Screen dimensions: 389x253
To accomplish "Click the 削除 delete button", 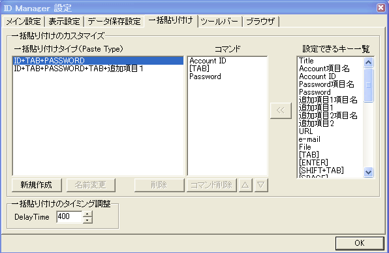I will click(x=159, y=185).
